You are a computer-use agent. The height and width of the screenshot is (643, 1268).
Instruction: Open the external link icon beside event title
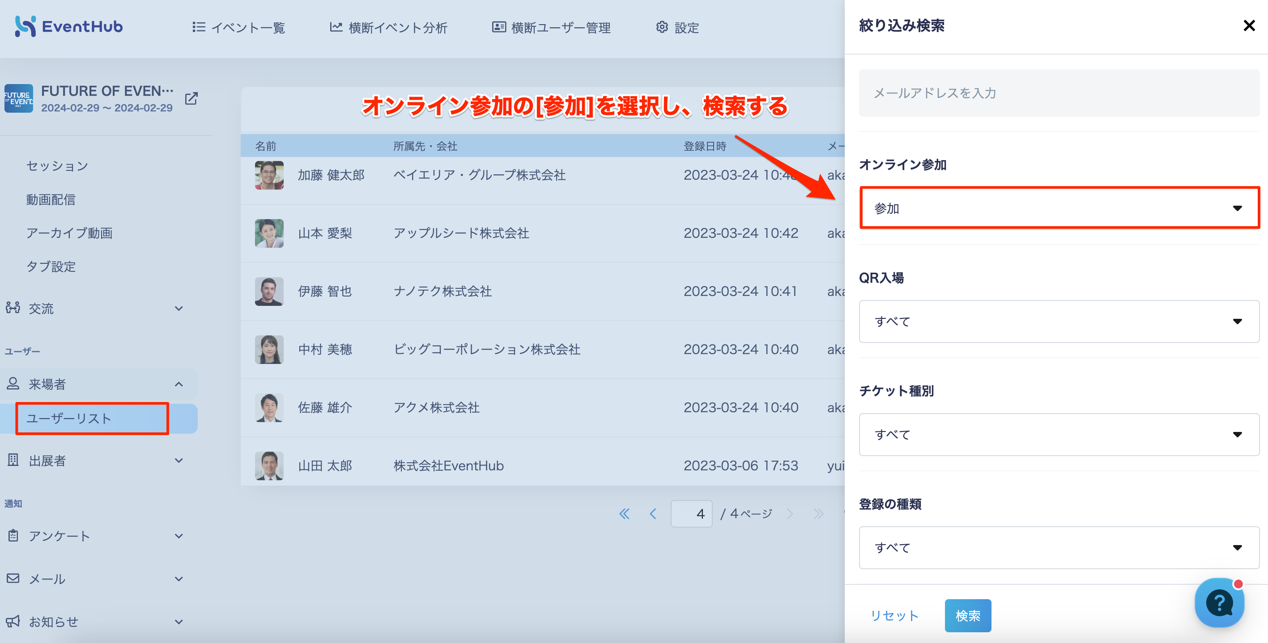point(191,98)
